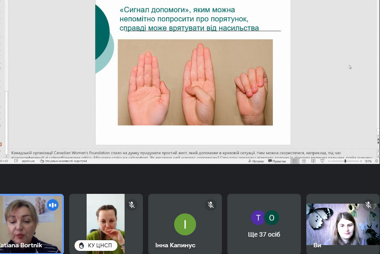Select the Інна Капинус participant tile

click(185, 224)
